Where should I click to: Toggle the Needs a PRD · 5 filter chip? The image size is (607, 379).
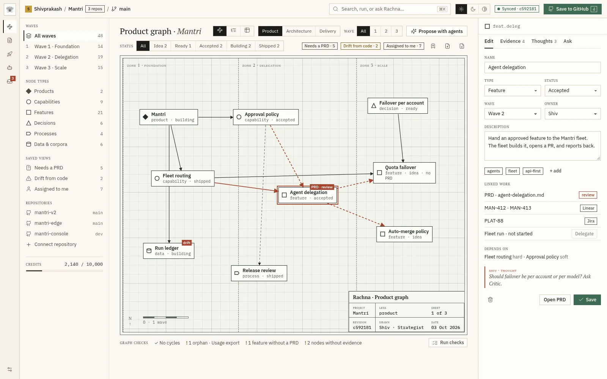coord(320,46)
